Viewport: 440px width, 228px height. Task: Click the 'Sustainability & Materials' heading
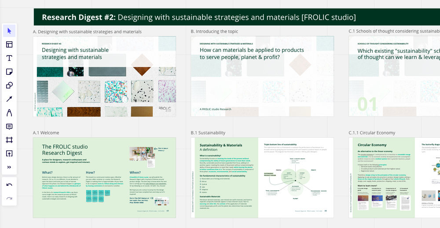221,145
